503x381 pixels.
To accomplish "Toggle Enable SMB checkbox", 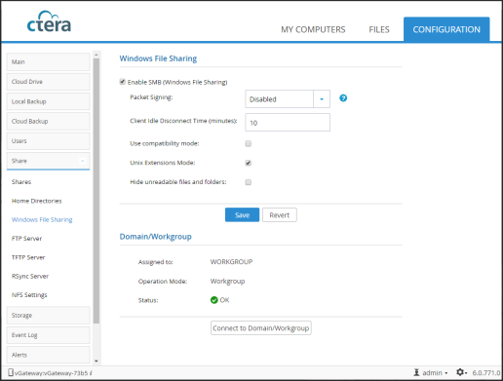I will (x=122, y=82).
